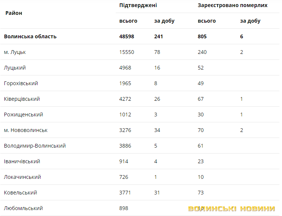Click the Любомльський district name

[23, 208]
